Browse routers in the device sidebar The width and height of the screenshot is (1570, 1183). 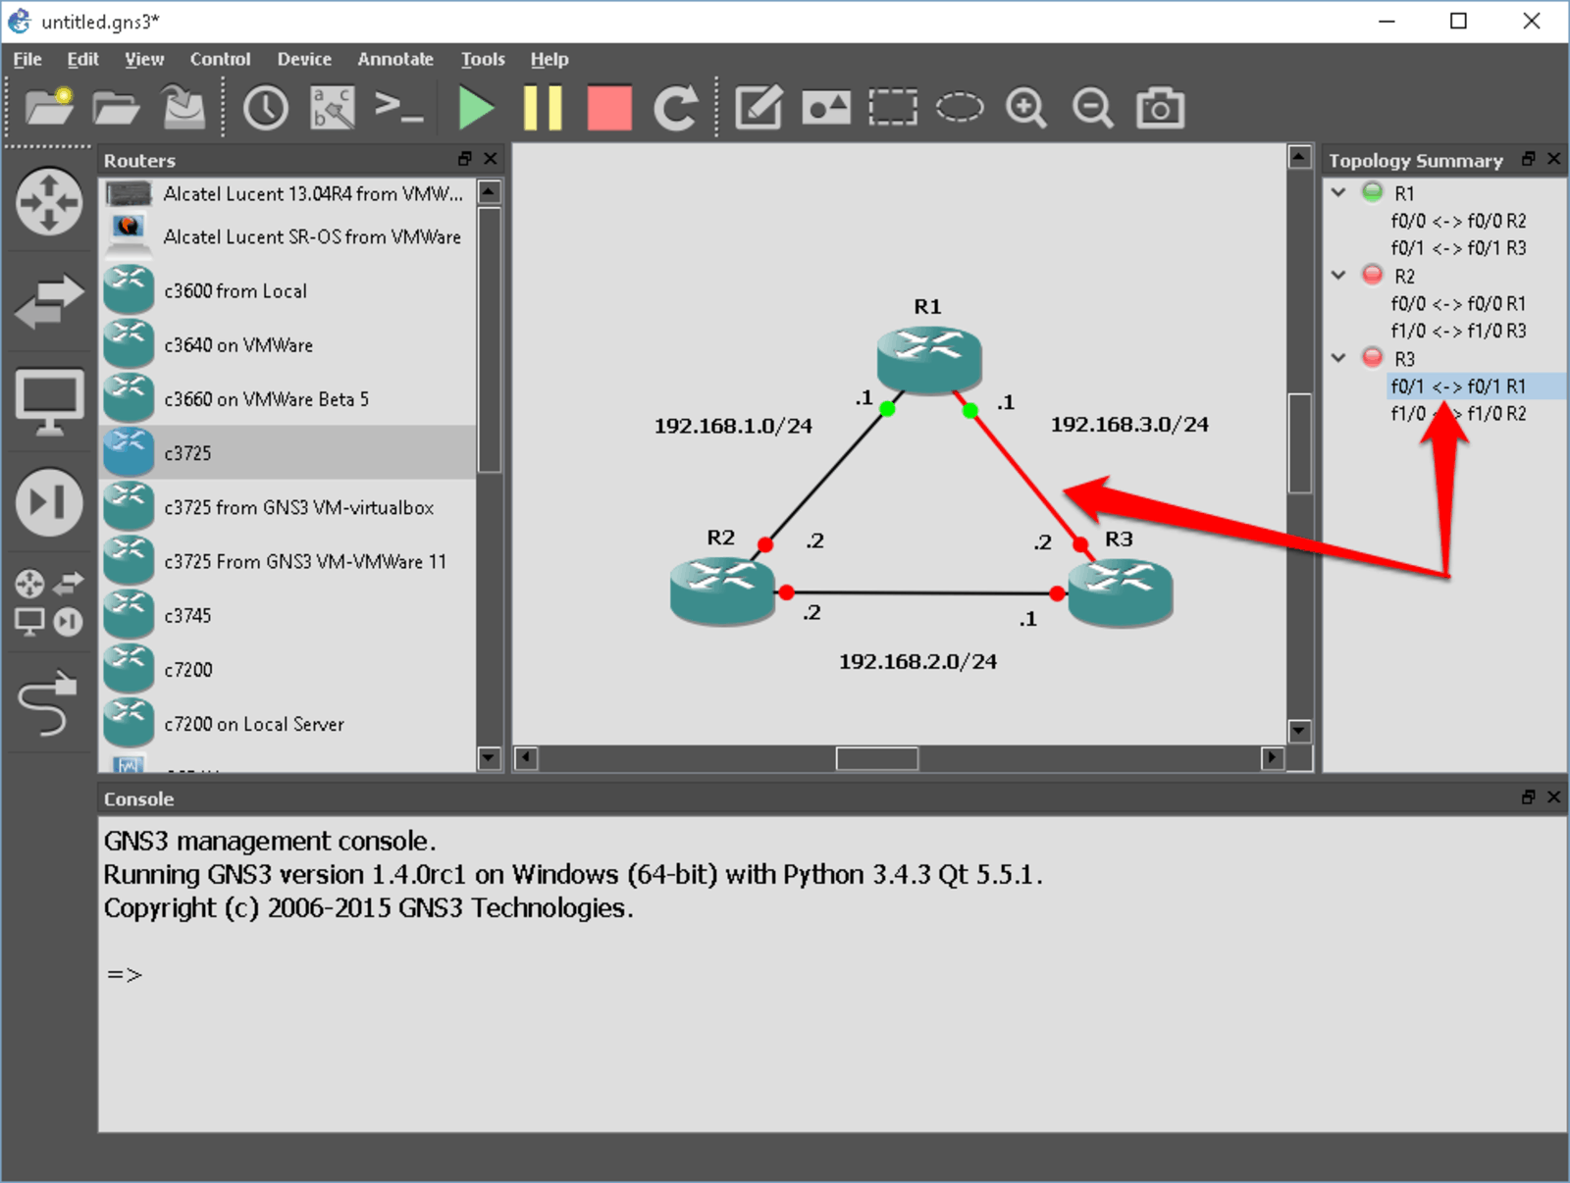tap(49, 202)
